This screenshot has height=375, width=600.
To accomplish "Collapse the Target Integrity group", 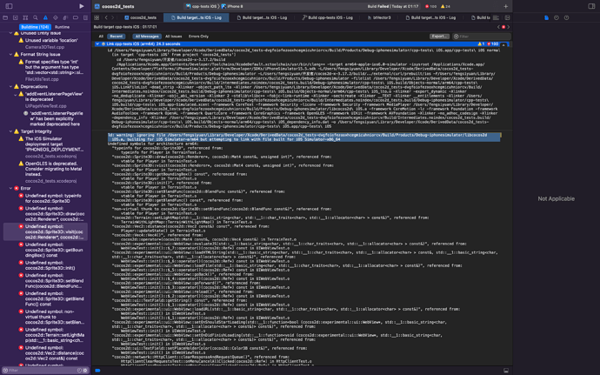I will point(10,131).
